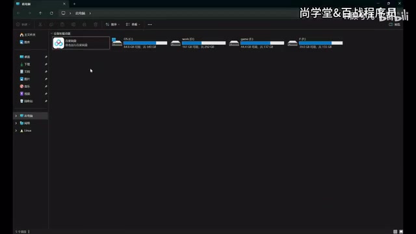Image resolution: width=416 pixels, height=234 pixels.
Task: Click the Delete trash icon in toolbar
Action: point(96,25)
